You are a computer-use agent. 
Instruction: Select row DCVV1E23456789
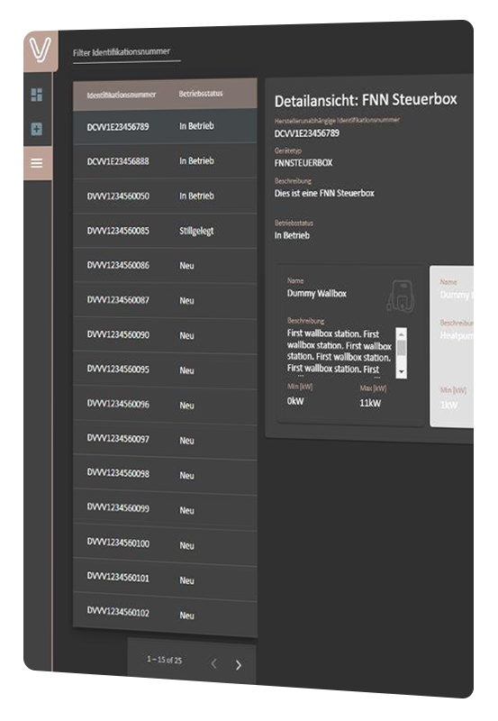(165, 126)
